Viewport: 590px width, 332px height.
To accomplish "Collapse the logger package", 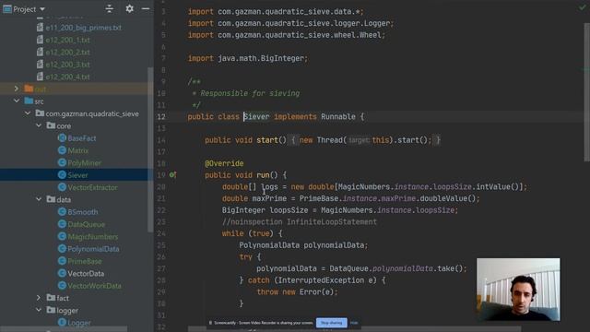I will (x=39, y=310).
